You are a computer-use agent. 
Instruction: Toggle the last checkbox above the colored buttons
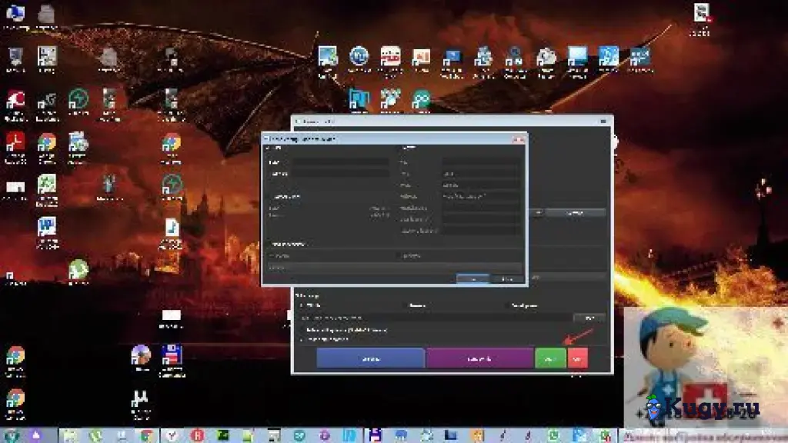coord(302,339)
